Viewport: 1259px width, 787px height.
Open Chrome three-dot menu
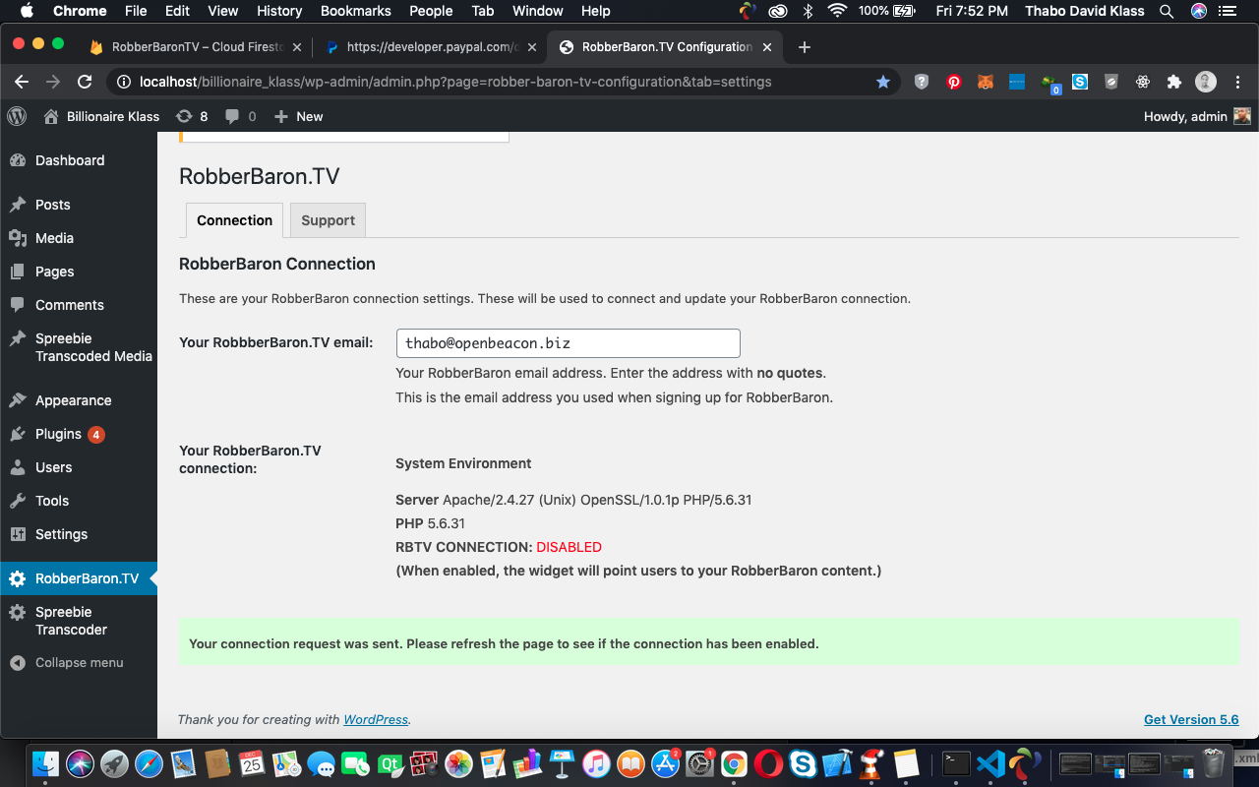click(x=1237, y=82)
